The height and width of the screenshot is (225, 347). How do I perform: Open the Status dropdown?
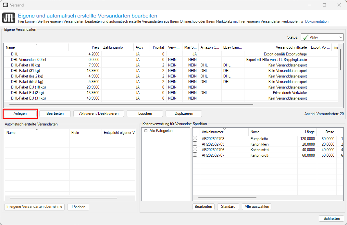point(341,37)
